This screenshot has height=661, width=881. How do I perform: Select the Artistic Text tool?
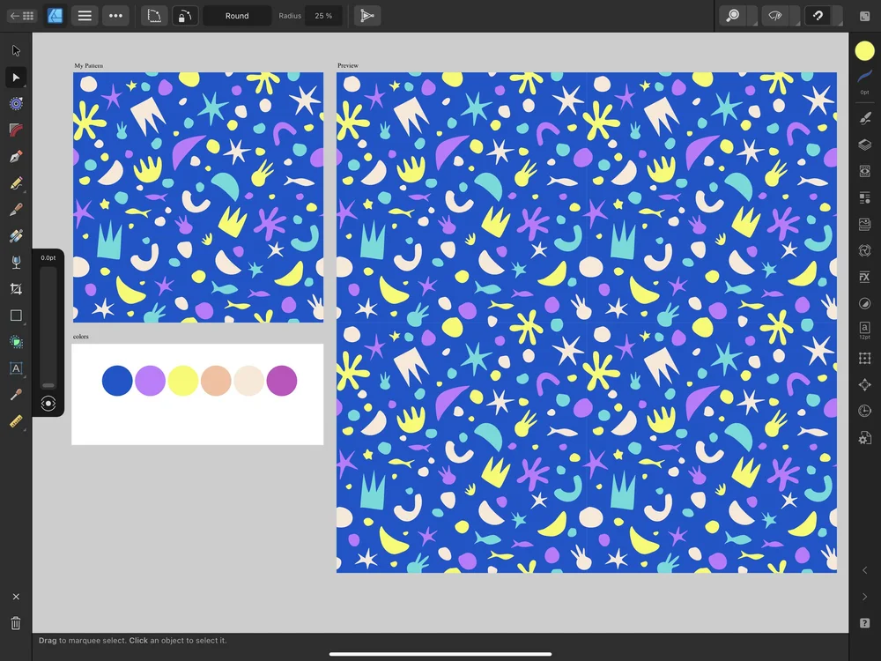tap(15, 368)
